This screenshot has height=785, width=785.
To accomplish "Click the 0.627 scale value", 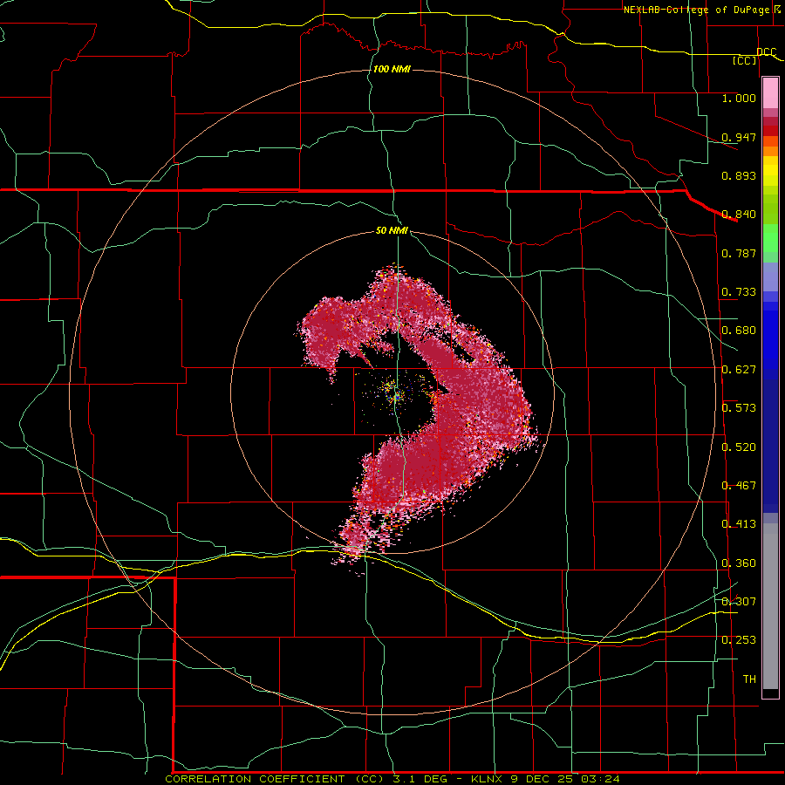I will pyautogui.click(x=739, y=370).
